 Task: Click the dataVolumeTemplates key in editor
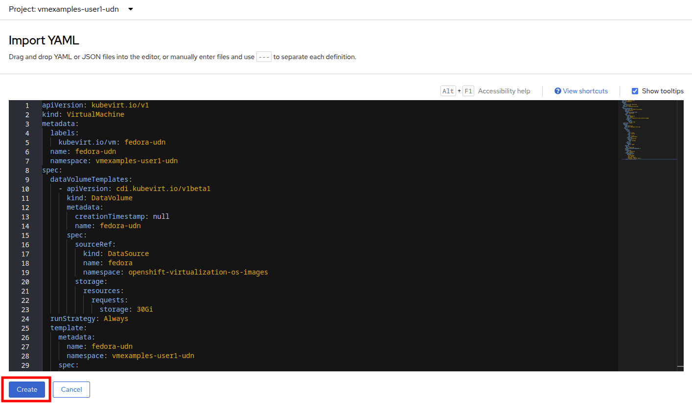91,180
